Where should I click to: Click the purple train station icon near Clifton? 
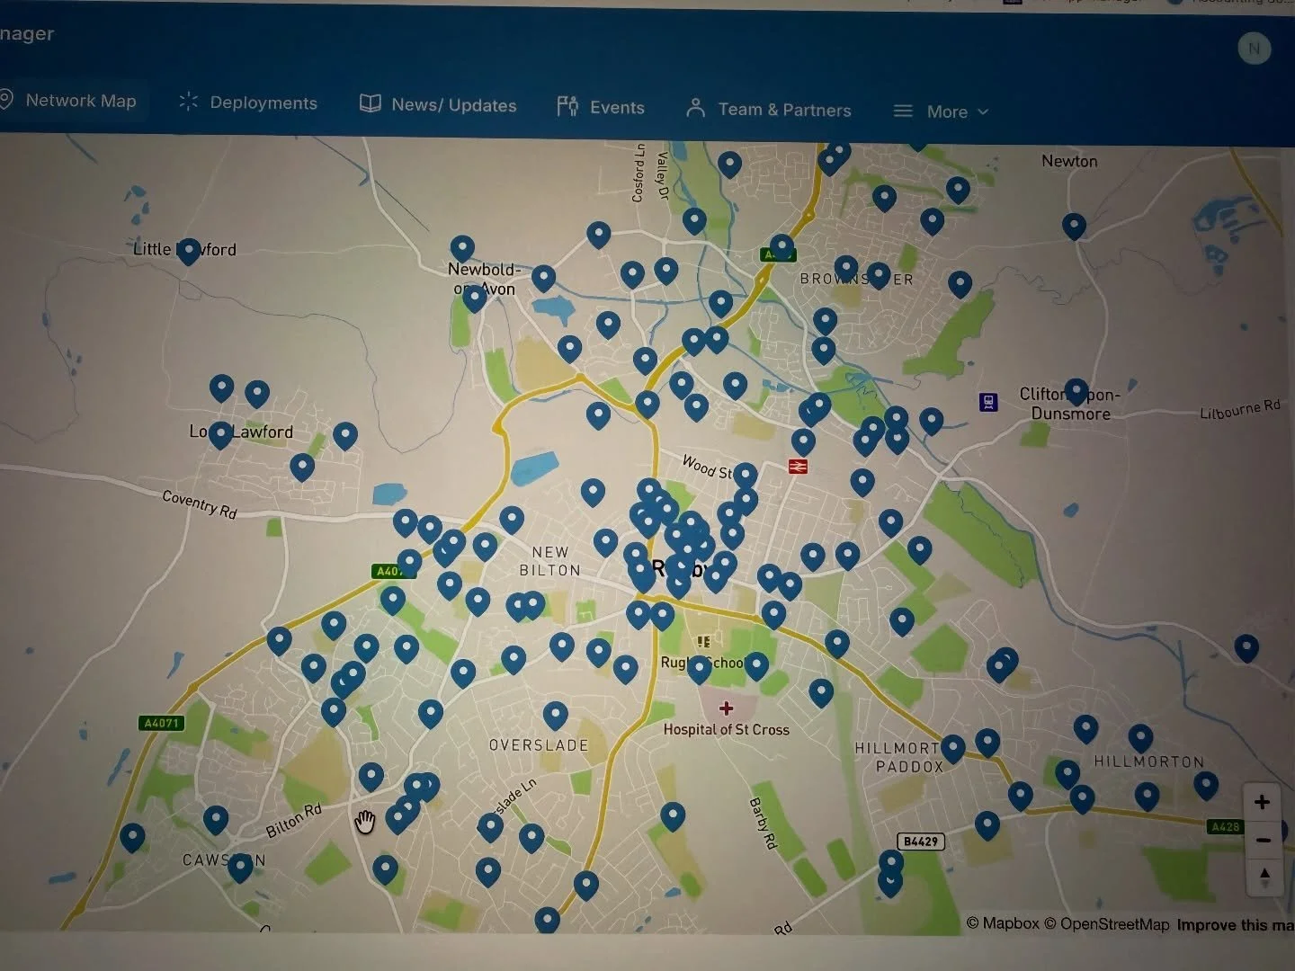pyautogui.click(x=988, y=402)
